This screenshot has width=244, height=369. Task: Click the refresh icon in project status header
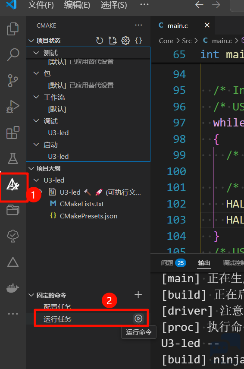(x=100, y=41)
